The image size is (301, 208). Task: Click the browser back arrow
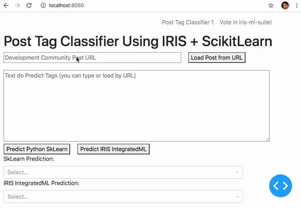[6, 6]
